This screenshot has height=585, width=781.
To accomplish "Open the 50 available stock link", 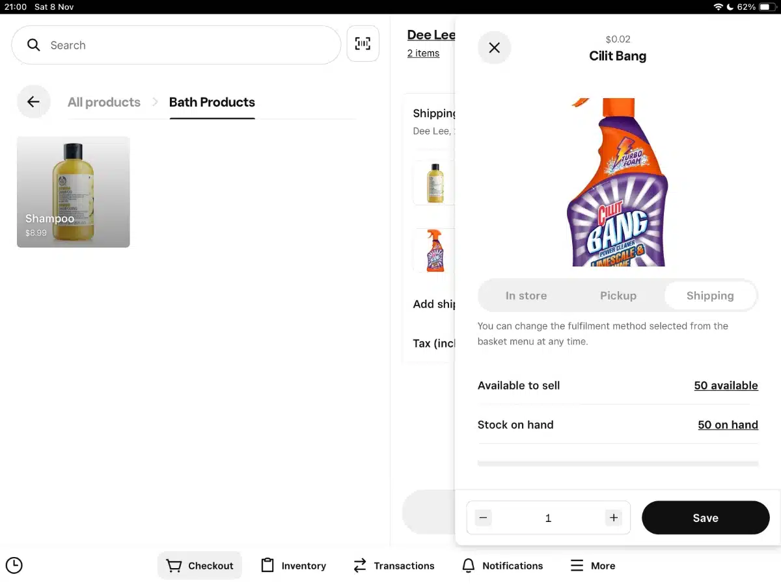I will (726, 385).
